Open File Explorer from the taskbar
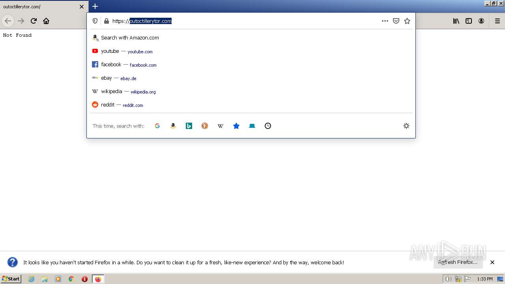 pyautogui.click(x=45, y=279)
